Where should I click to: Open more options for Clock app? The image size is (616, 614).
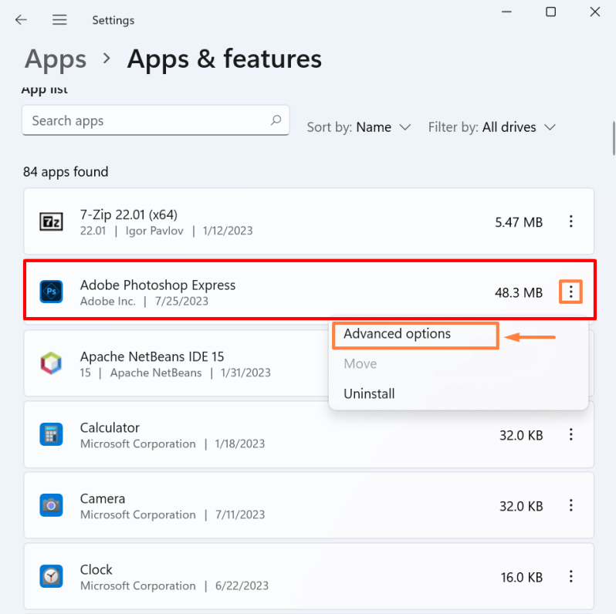[570, 576]
